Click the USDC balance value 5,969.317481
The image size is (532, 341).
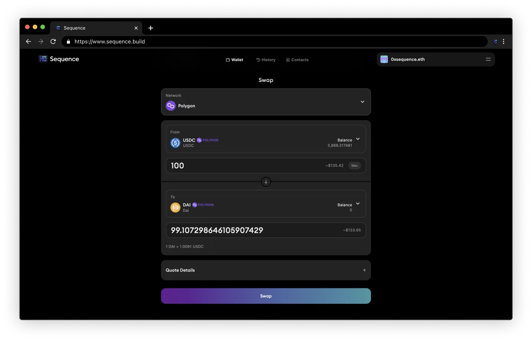pos(340,146)
